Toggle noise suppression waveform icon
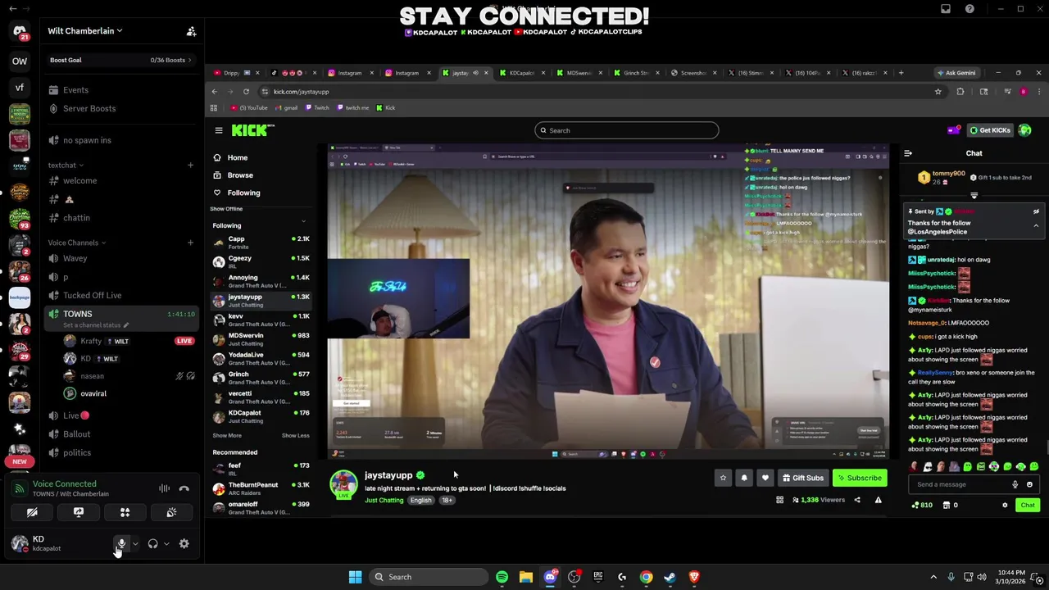This screenshot has height=590, width=1049. click(164, 488)
